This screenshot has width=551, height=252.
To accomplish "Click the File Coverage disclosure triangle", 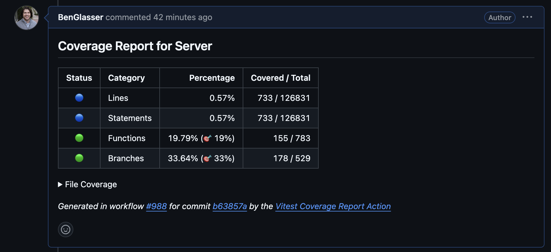I will tap(60, 185).
